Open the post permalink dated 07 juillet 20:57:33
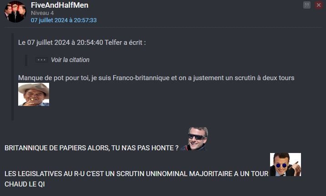 click(x=64, y=20)
